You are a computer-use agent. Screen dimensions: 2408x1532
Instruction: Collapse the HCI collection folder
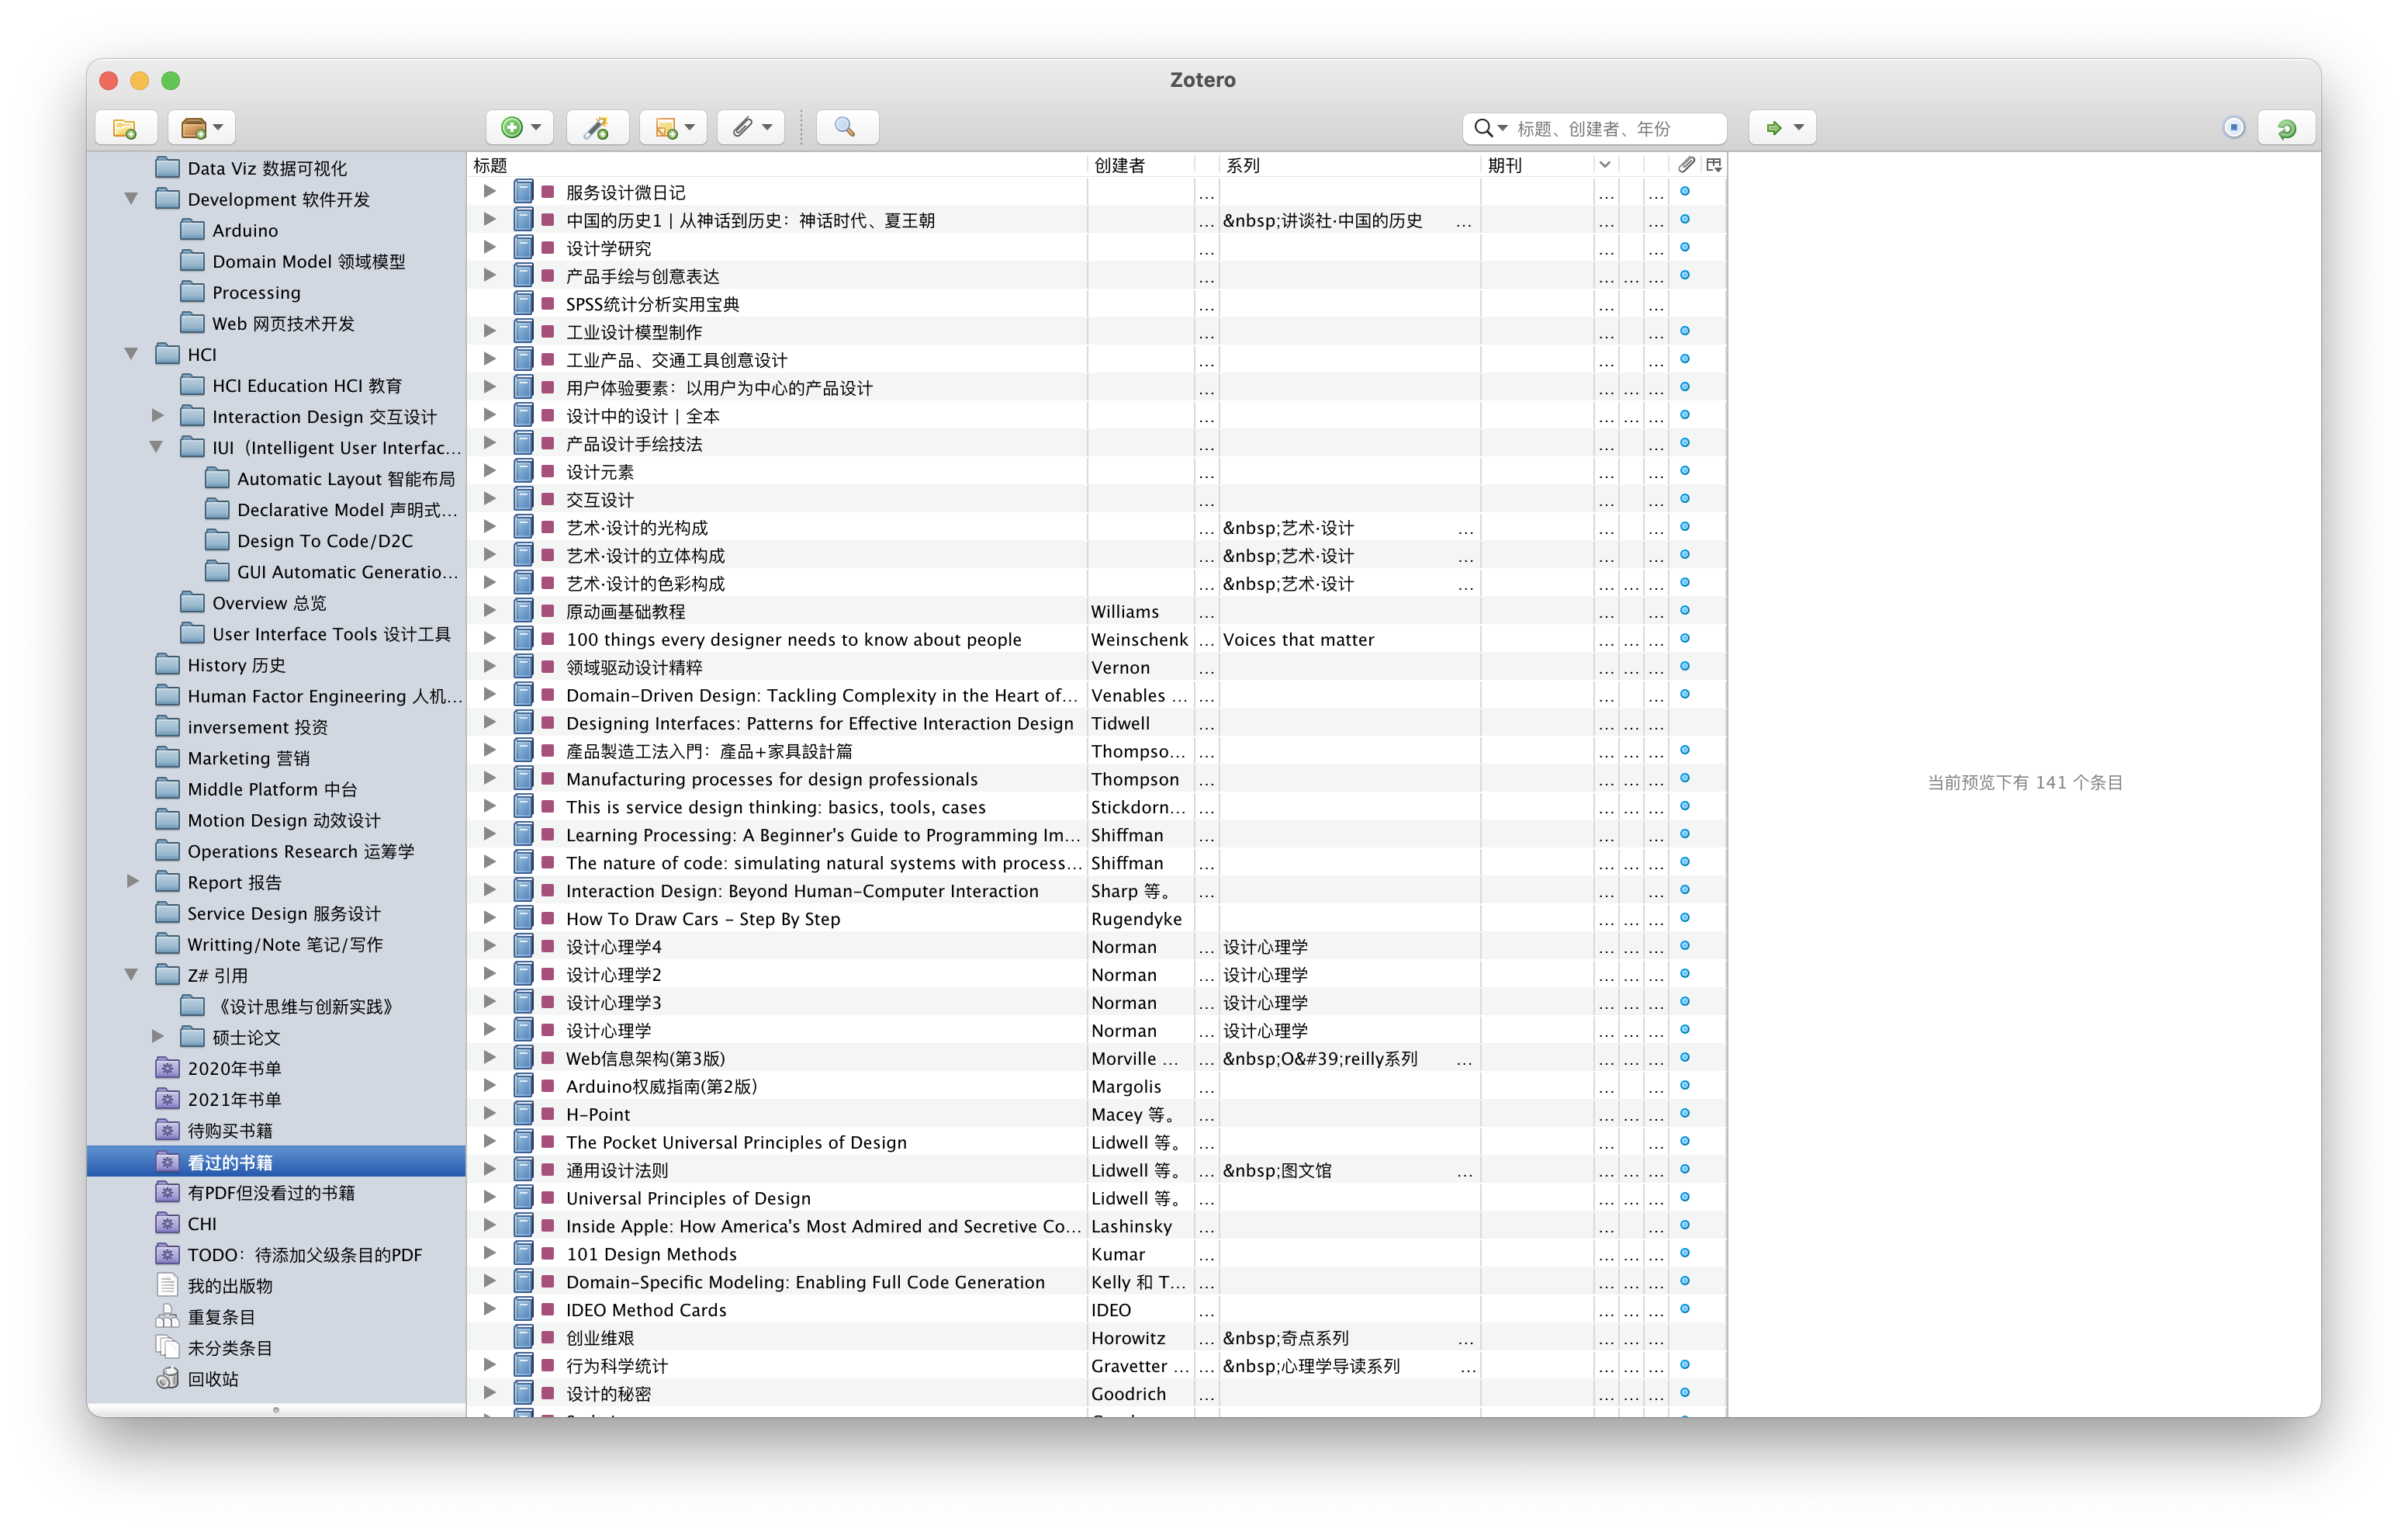coord(131,354)
